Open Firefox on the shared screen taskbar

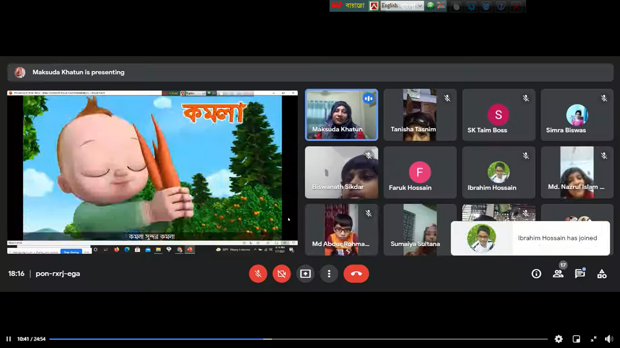pos(117,250)
